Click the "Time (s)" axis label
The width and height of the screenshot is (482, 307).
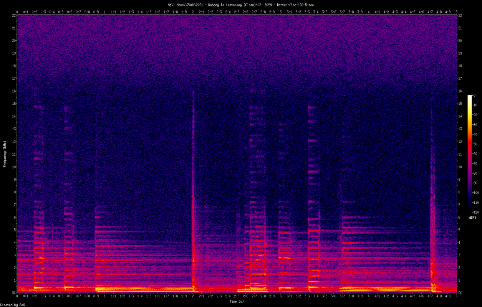tap(237, 301)
